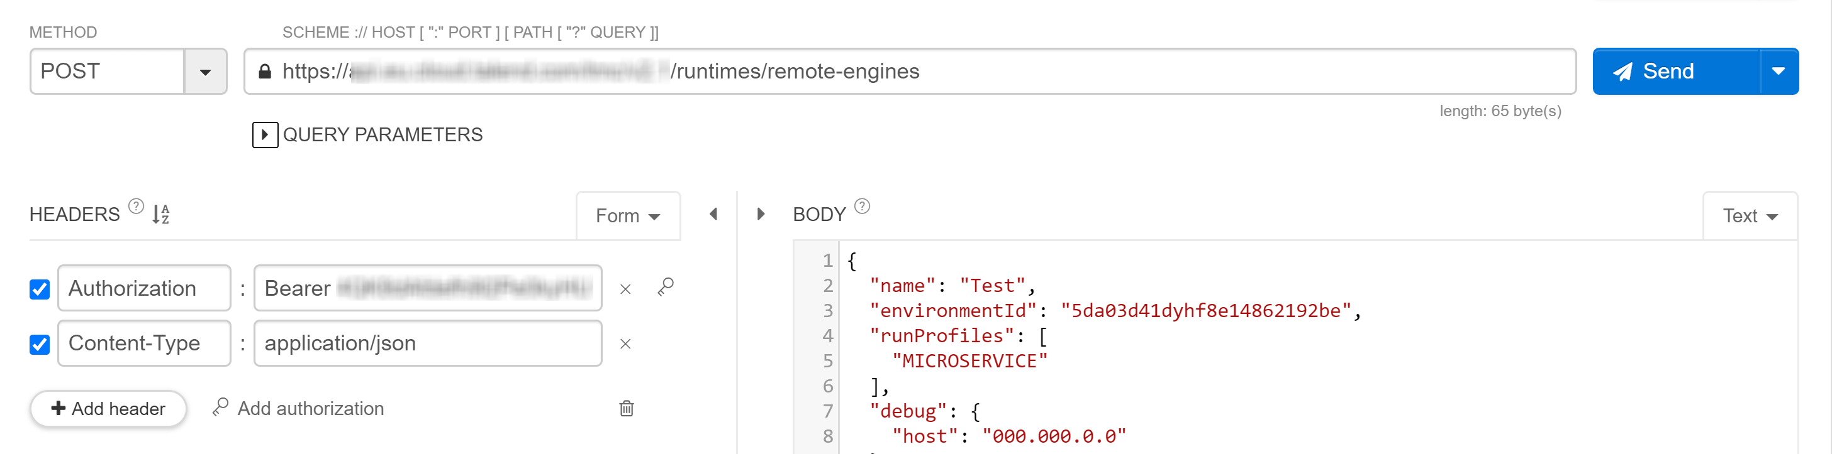Uncheck the Authorization header checkbox
The image size is (1832, 454).
pos(40,289)
